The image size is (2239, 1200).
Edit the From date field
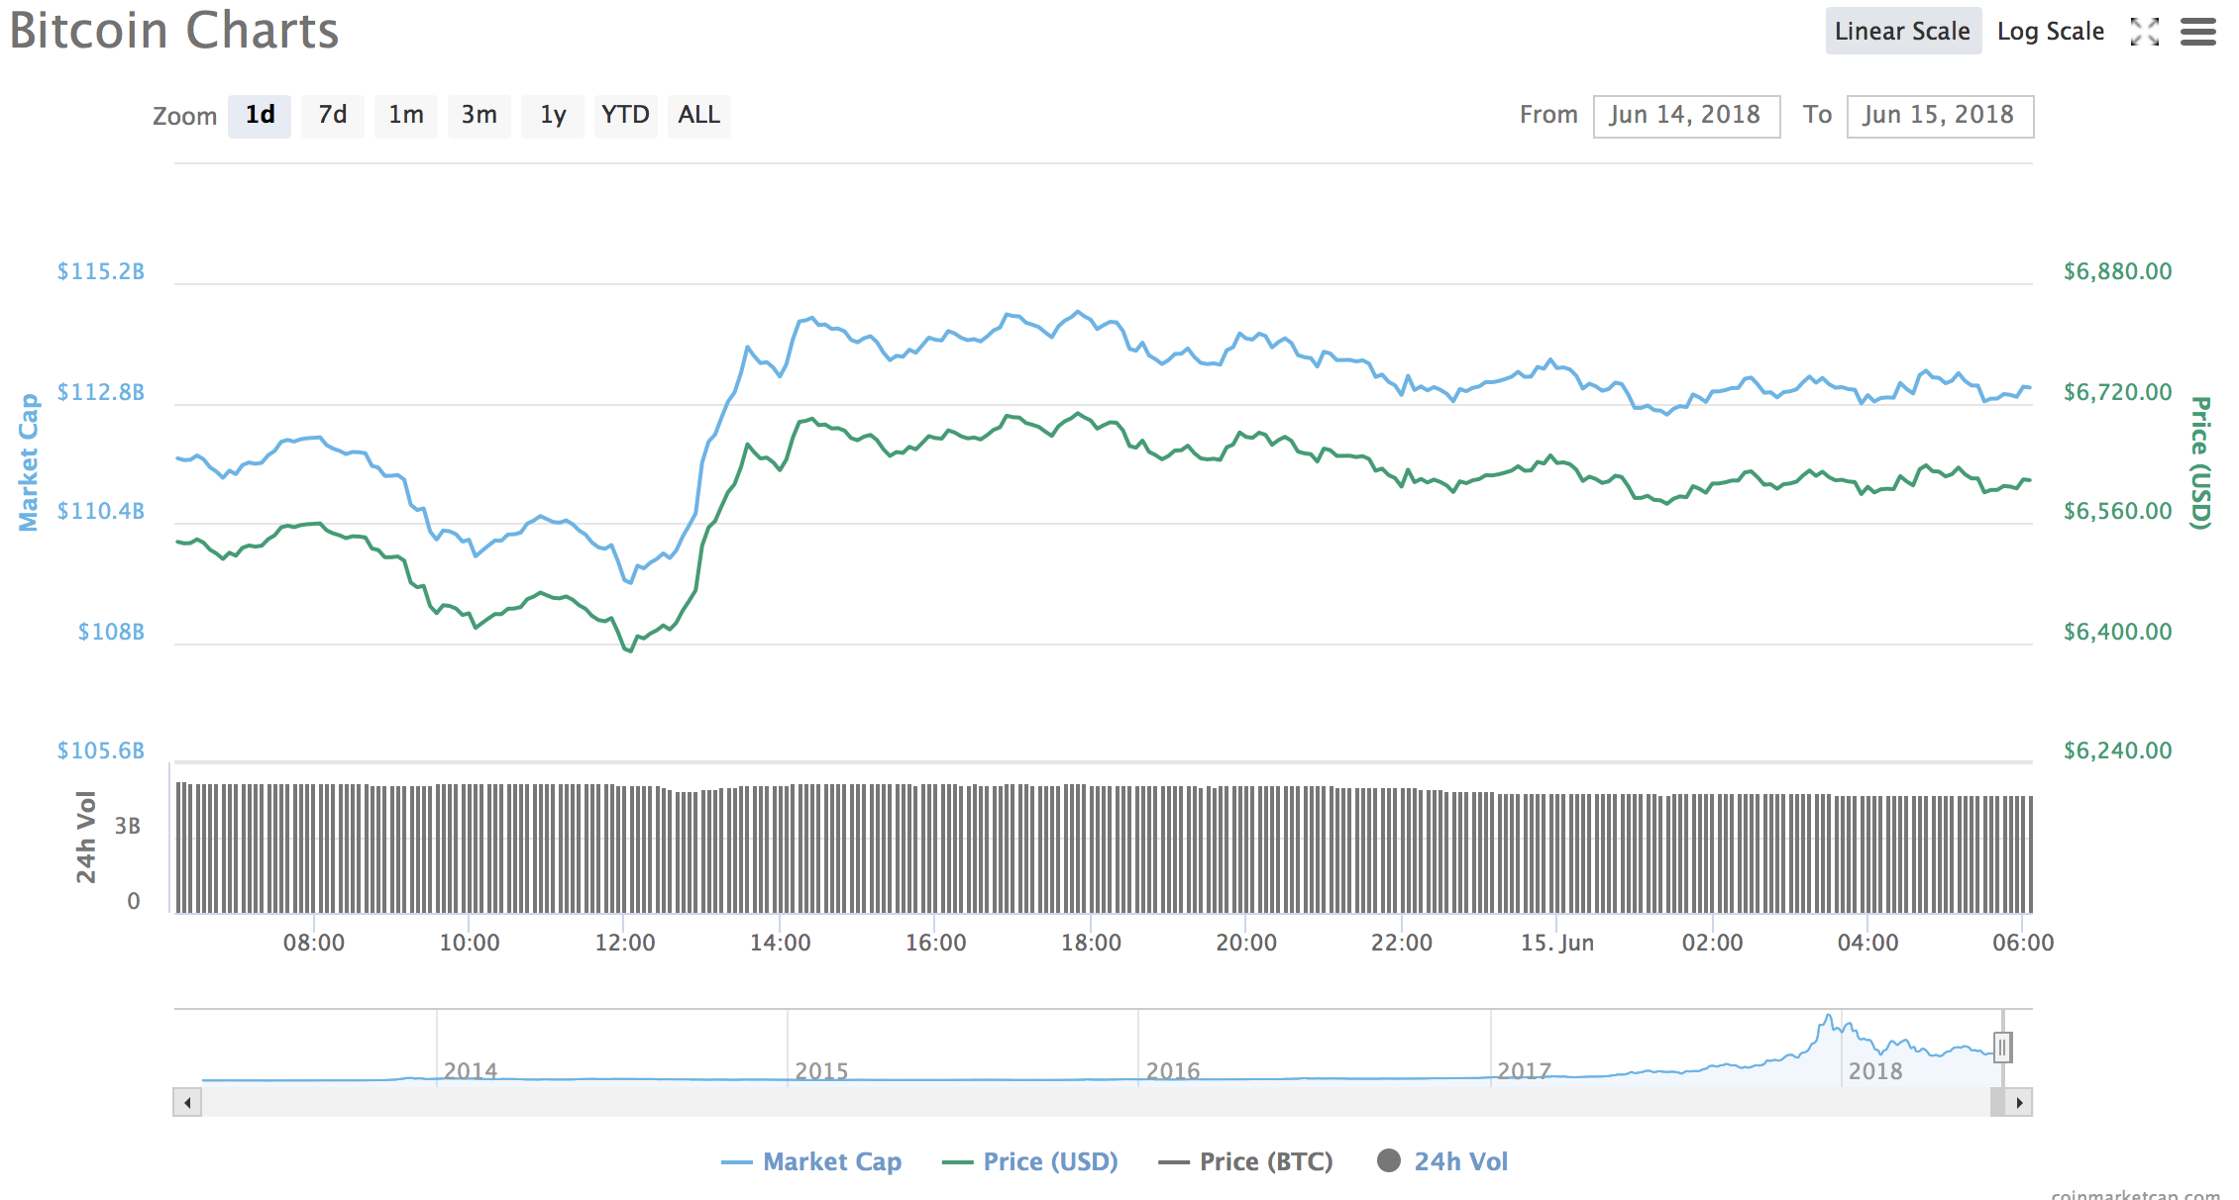[x=1686, y=116]
